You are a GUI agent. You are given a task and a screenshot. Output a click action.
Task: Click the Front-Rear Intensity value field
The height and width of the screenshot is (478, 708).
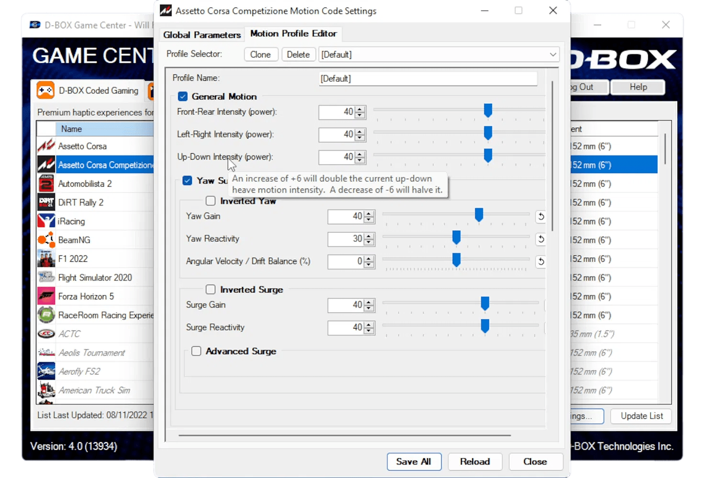[337, 112]
